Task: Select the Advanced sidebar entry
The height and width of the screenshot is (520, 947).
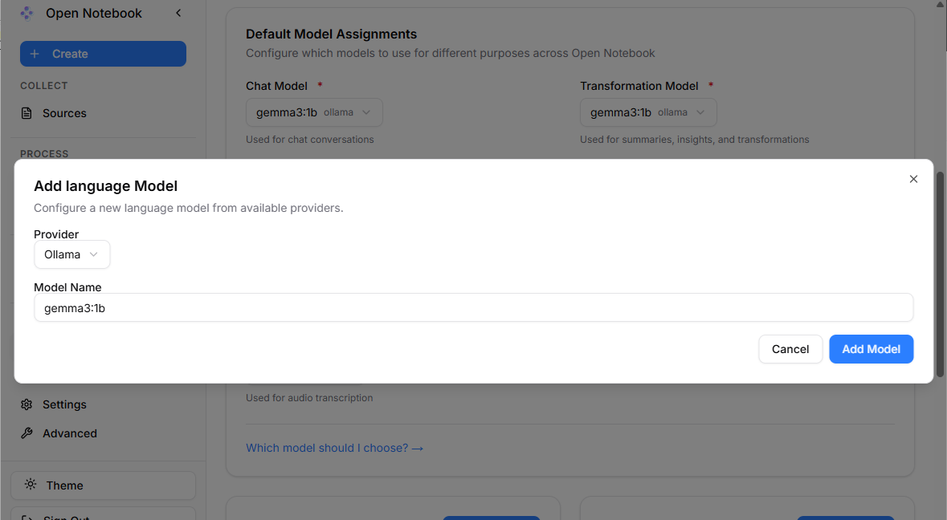Action: tap(69, 433)
